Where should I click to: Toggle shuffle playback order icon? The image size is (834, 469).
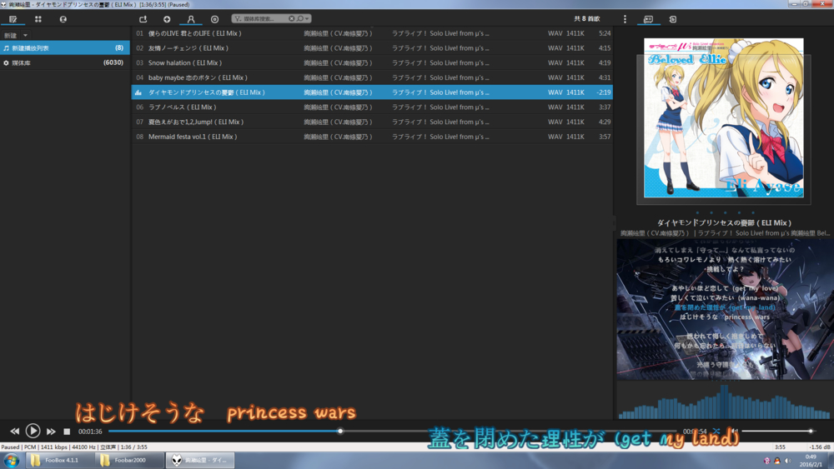pos(716,431)
